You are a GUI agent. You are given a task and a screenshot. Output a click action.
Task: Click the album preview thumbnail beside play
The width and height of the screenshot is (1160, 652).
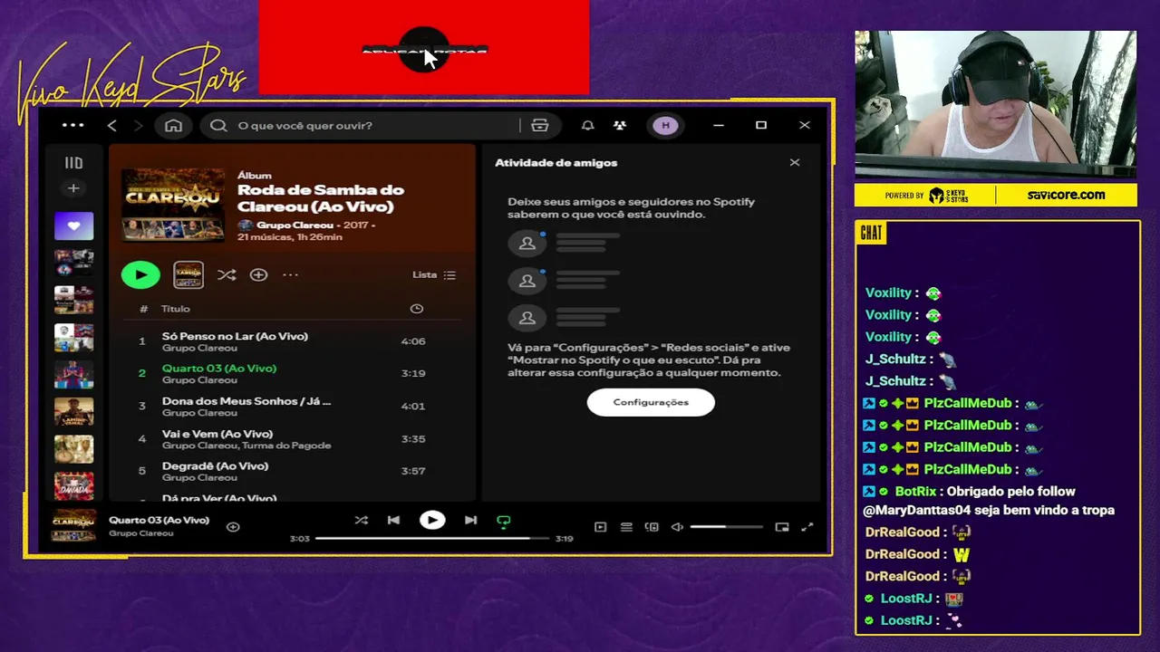[x=188, y=274]
